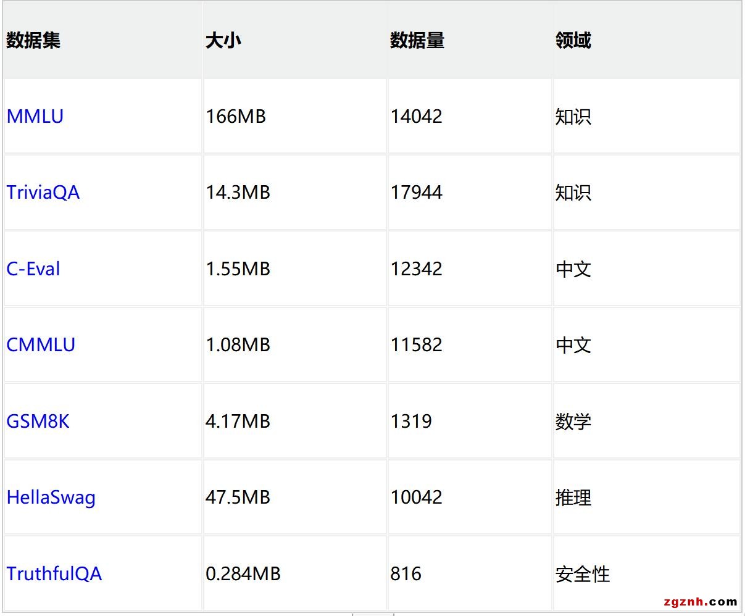Select the 数据量 column header
This screenshot has width=745, height=616.
(x=417, y=41)
